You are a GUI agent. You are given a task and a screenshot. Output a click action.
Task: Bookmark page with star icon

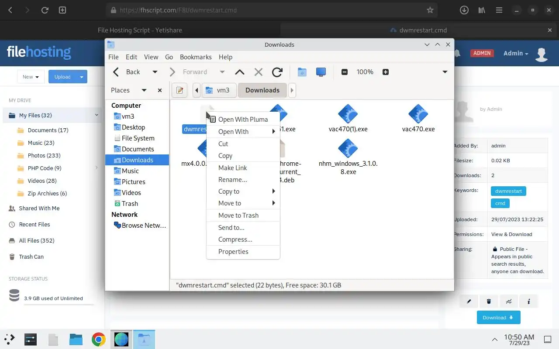pos(430,10)
